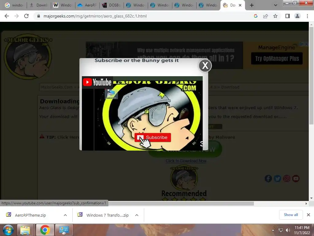
Task: Click the browser forward arrow
Action: tap(17, 16)
